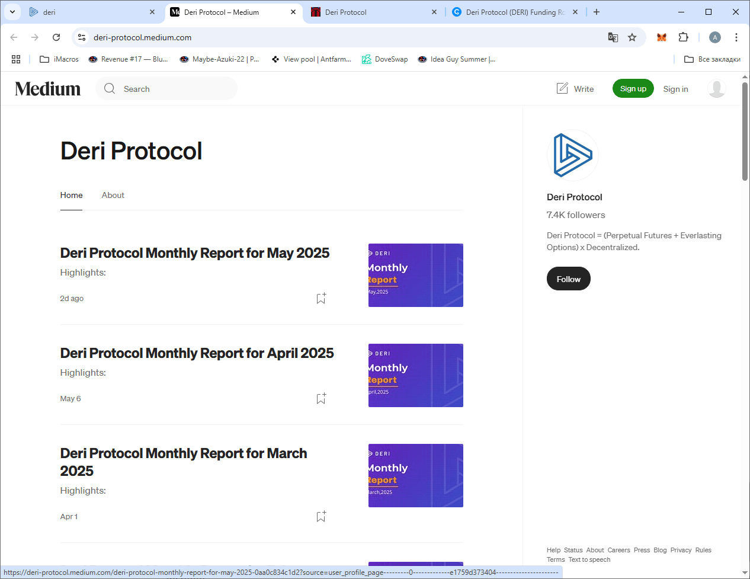This screenshot has height=579, width=750.
Task: Open Monthly Report for May 2025 article
Action: (195, 253)
